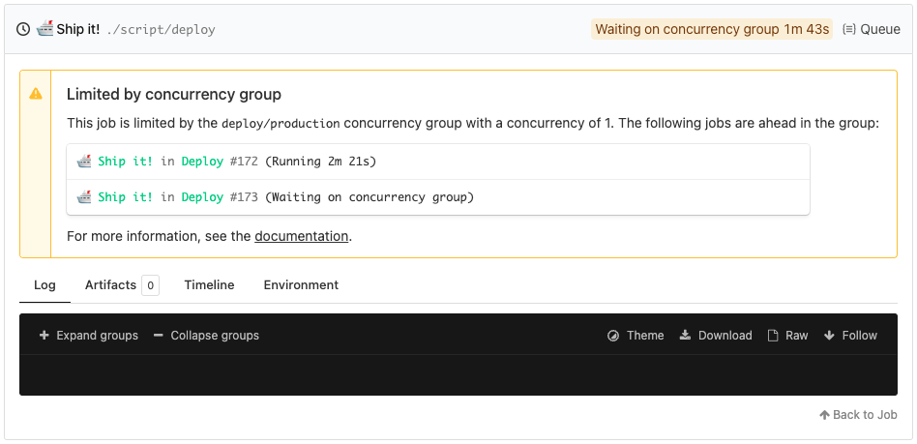Screen dimensions: 917x444
Task: Click the Queue list icon
Action: 849,29
